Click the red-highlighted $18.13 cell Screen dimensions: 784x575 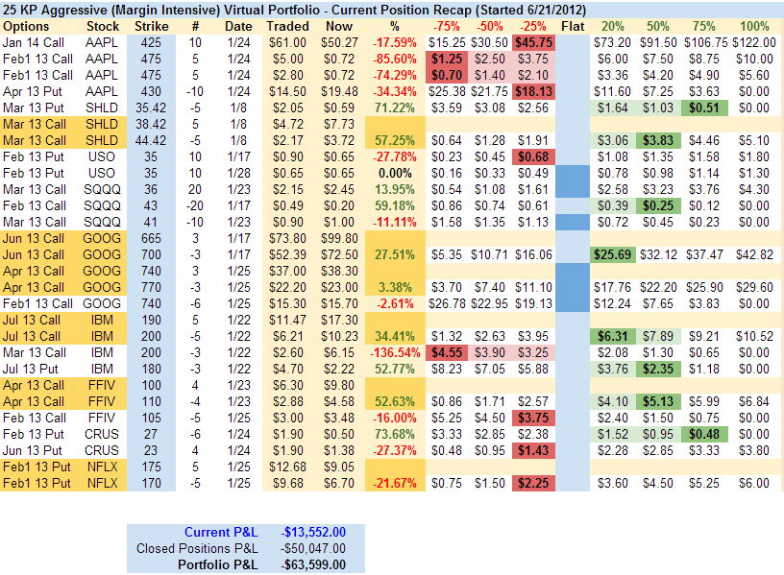click(x=532, y=91)
